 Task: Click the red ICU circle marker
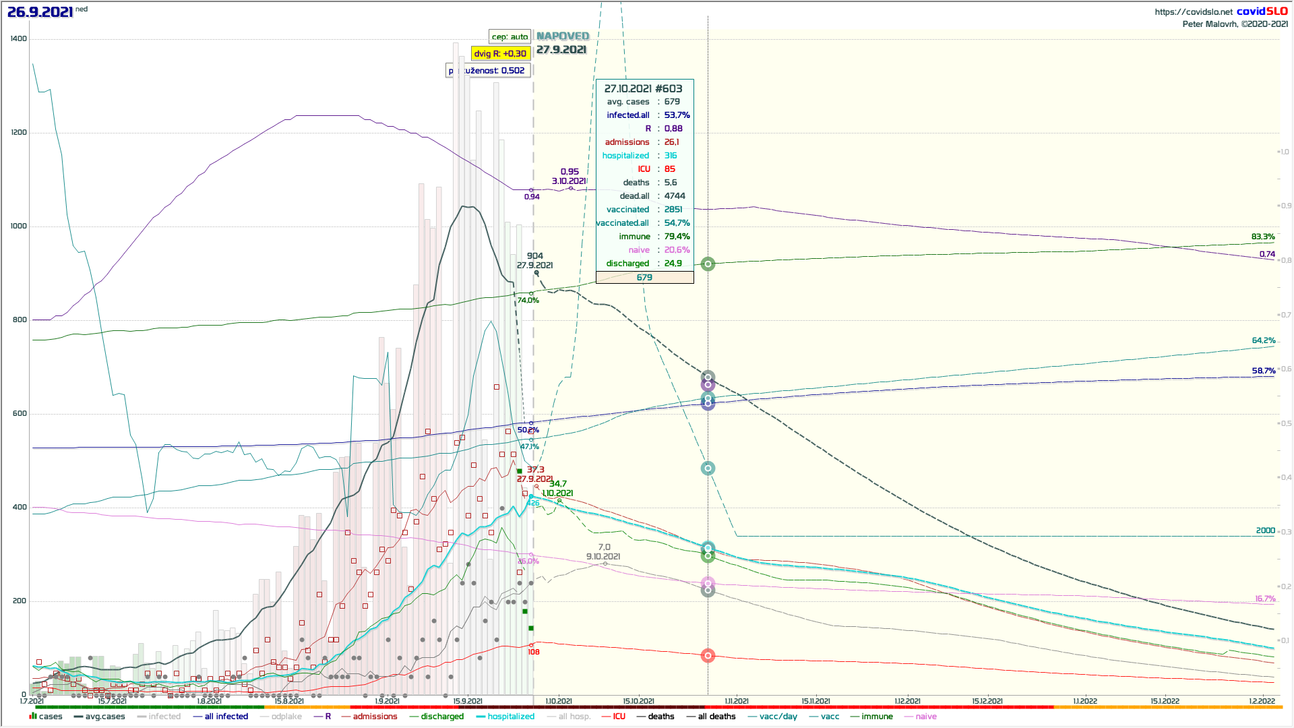pyautogui.click(x=708, y=656)
